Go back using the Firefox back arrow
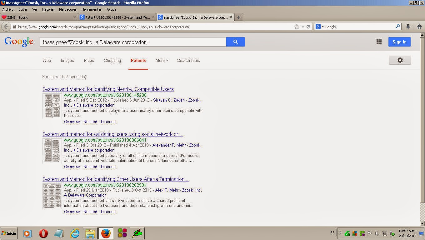The image size is (425, 240). click(x=6, y=27)
